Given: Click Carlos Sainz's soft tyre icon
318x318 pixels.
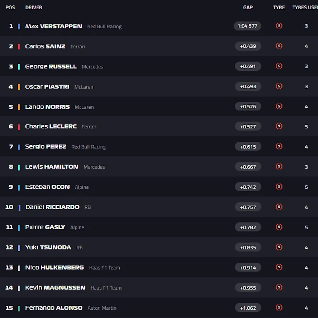Looking at the screenshot, I should 279,46.
